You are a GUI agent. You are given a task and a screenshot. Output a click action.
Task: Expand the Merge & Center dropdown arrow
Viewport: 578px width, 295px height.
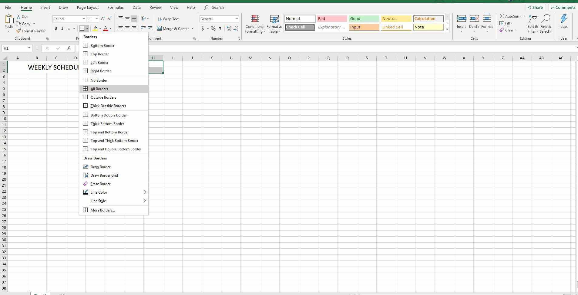pos(192,29)
